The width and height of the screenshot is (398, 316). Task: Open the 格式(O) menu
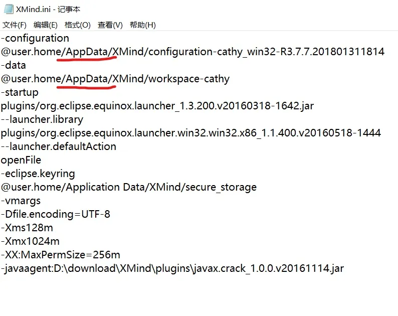(x=78, y=25)
